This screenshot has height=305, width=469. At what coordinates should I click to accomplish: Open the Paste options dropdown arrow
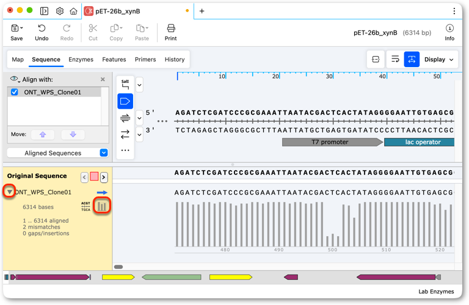coord(147,28)
